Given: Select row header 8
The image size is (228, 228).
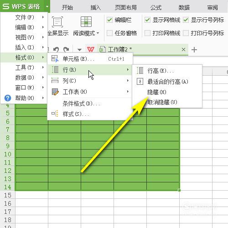Looking at the screenshot, I should click(x=8, y=138).
